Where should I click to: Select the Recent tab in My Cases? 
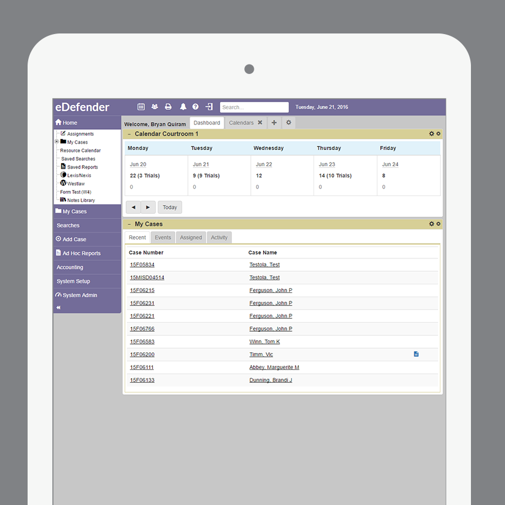[137, 237]
